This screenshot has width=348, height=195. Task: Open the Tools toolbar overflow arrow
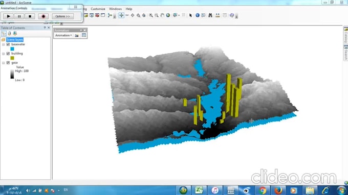pyautogui.click(x=236, y=16)
